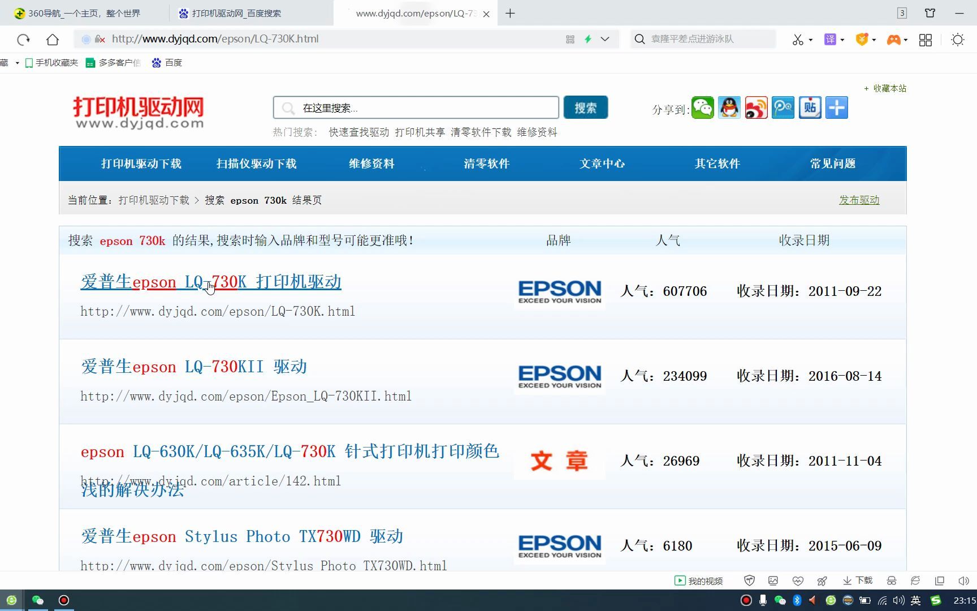
Task: Share to WeChat icon
Action: click(703, 107)
